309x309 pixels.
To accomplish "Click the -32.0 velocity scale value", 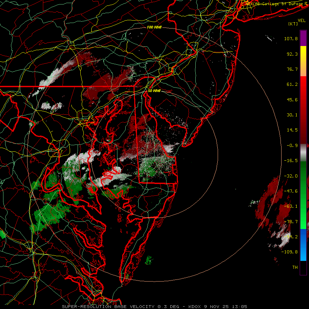I will point(291,176).
